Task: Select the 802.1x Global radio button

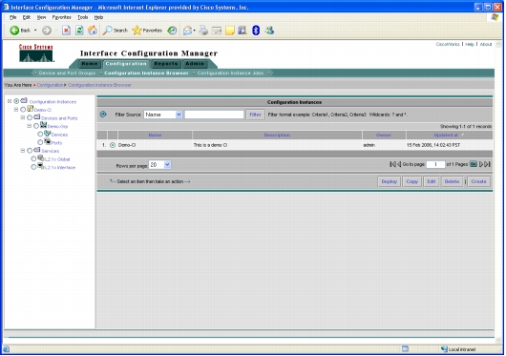Action: click(x=33, y=158)
